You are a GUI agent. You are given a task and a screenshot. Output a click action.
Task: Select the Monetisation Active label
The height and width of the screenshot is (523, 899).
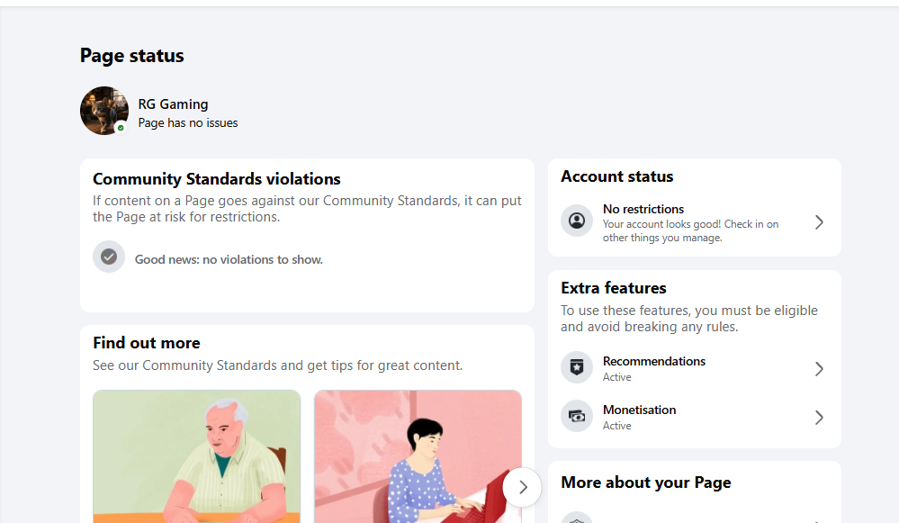(x=617, y=426)
